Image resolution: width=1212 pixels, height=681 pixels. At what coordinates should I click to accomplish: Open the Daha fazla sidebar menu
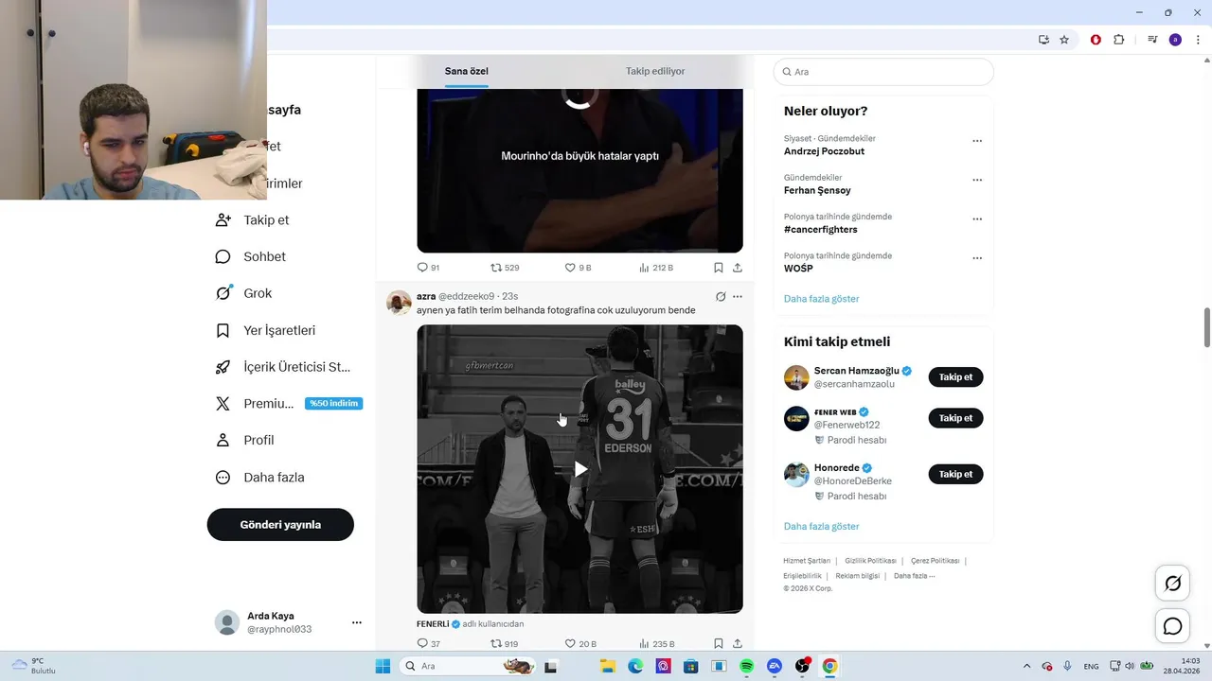260,478
